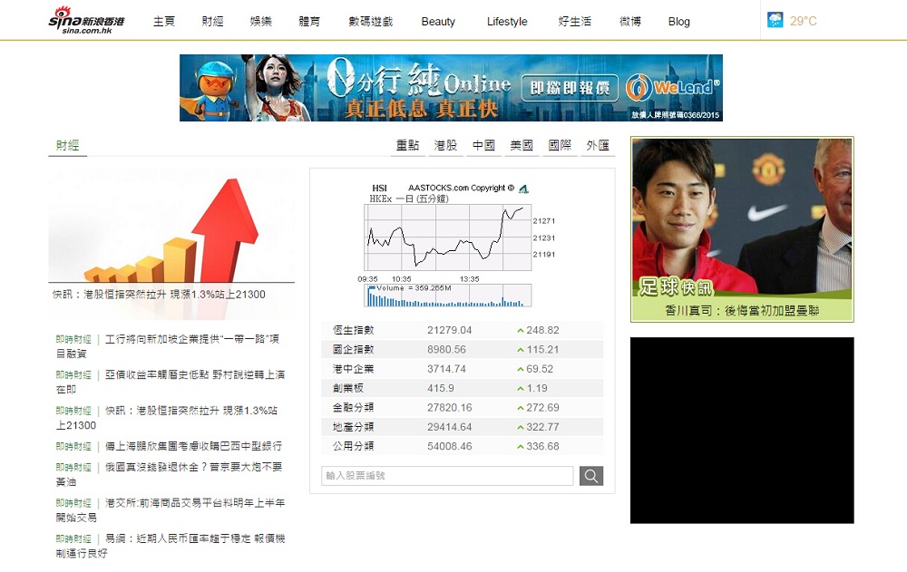The image size is (907, 572).
Task: Click the weather icon next to 29°C
Action: 775,20
